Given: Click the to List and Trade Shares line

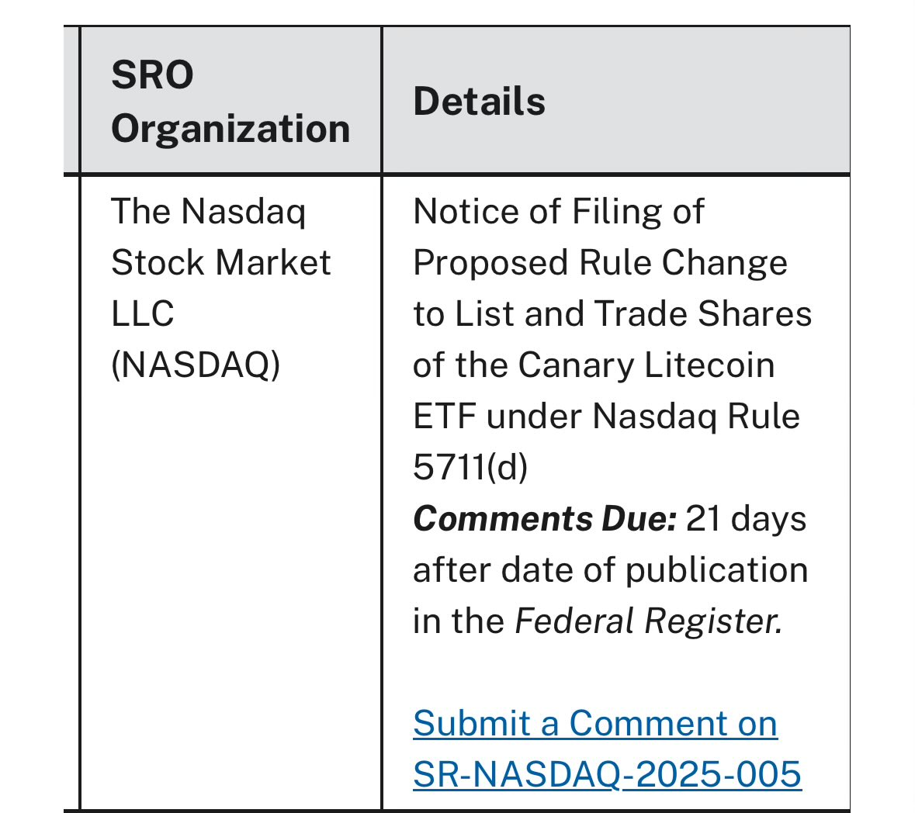Looking at the screenshot, I should coord(612,313).
